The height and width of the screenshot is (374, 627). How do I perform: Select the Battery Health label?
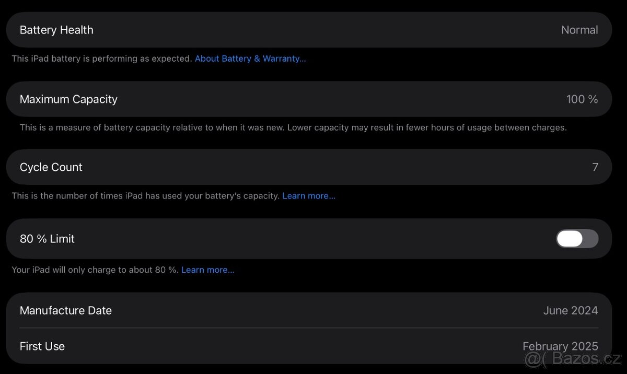point(56,30)
